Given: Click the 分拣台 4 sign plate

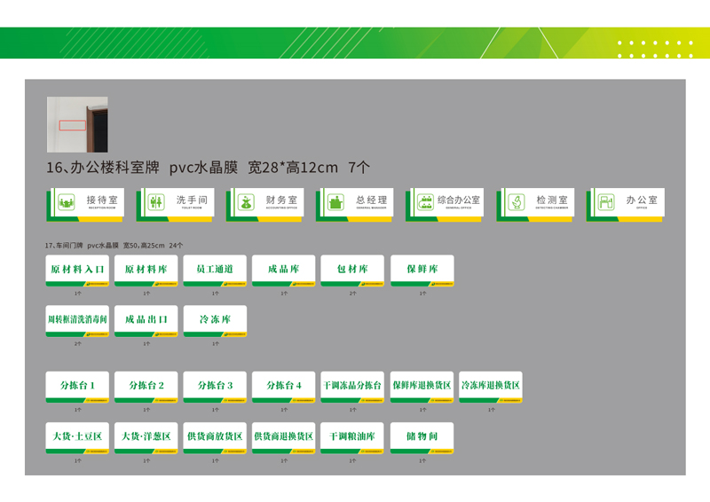Looking at the screenshot, I should point(284,387).
